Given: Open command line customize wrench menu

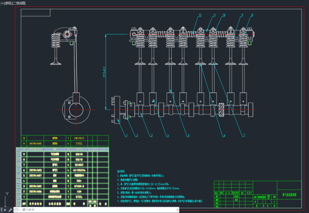Looking at the screenshot, I should click(x=10, y=210).
